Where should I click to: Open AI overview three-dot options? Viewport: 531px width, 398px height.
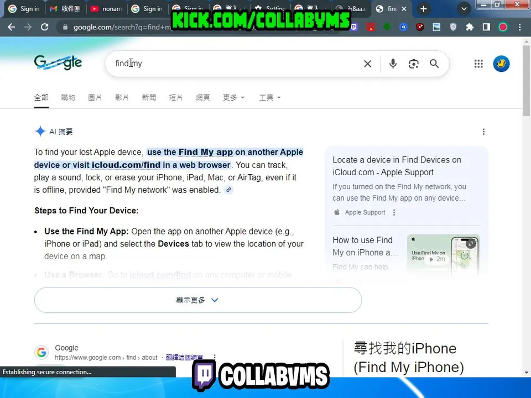483,132
